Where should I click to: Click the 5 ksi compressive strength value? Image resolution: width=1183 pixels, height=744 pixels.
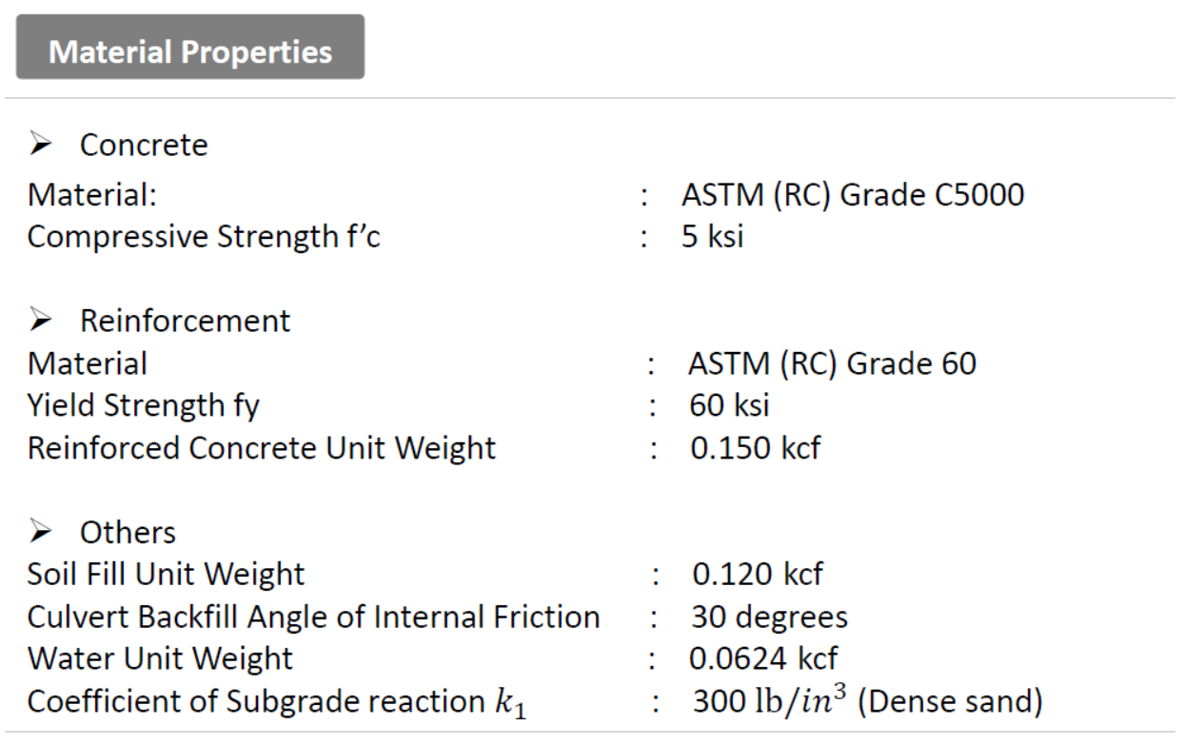713,236
